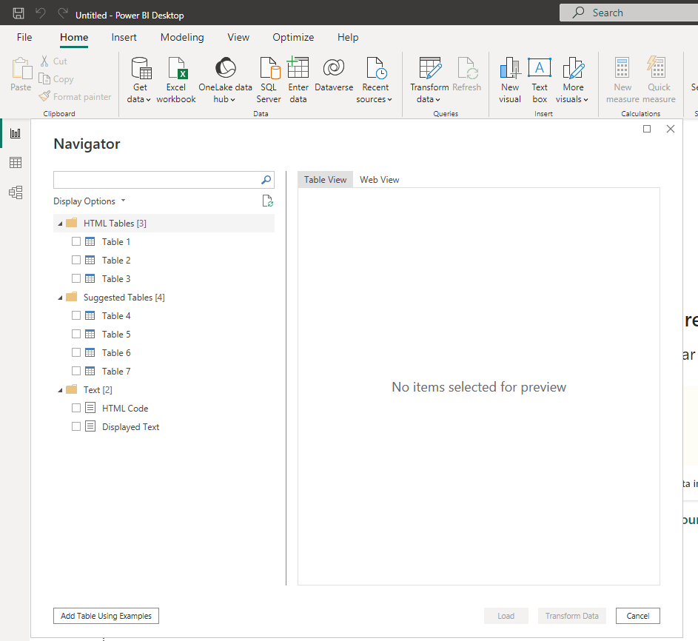Check the Table 5 checkbox
Viewport: 698px width, 641px height.
(76, 334)
